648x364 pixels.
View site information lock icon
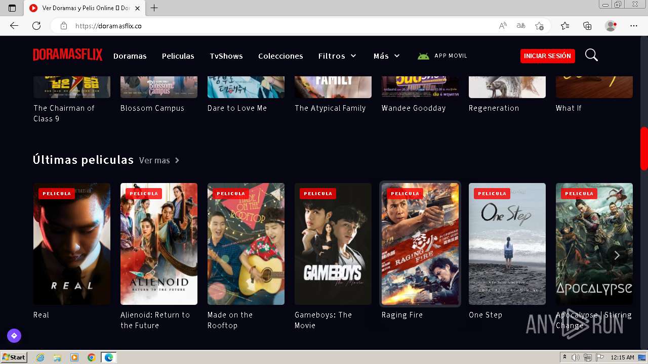point(63,26)
